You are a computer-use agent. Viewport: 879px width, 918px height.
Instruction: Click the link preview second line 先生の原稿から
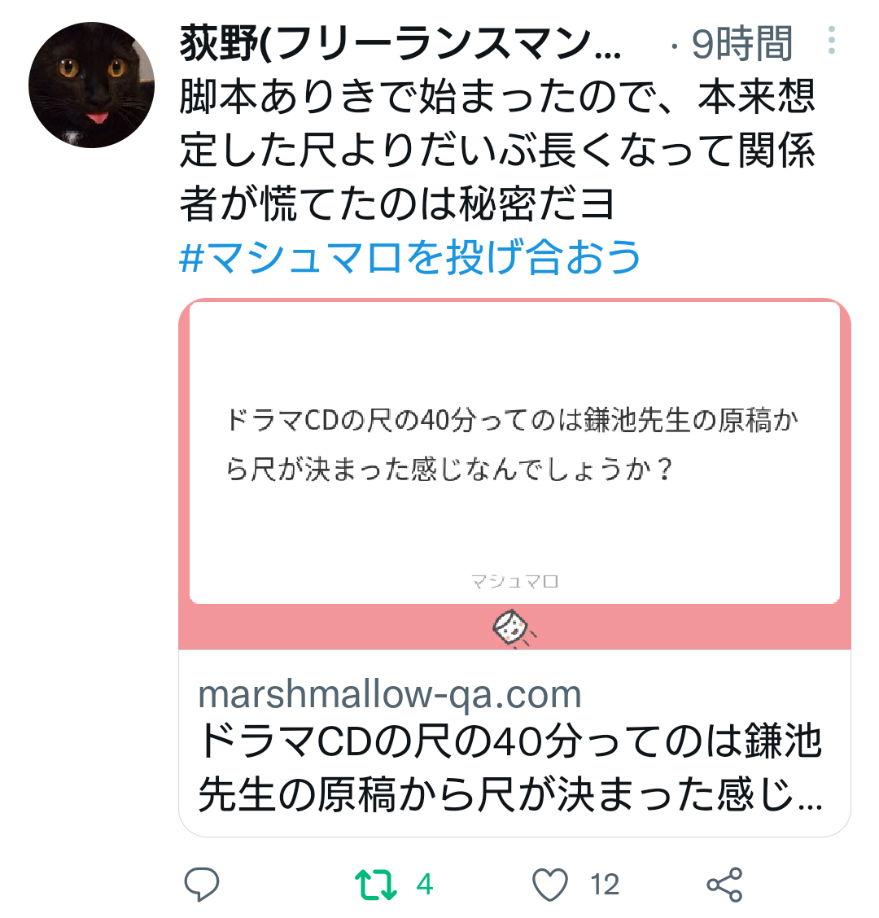pyautogui.click(x=510, y=793)
